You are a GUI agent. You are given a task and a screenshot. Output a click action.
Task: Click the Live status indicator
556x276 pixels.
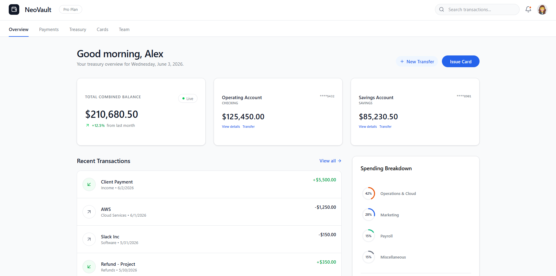188,99
